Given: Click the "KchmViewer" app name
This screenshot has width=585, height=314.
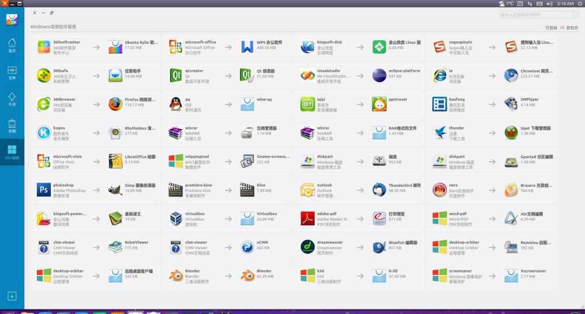Looking at the screenshot, I should coord(136,242).
